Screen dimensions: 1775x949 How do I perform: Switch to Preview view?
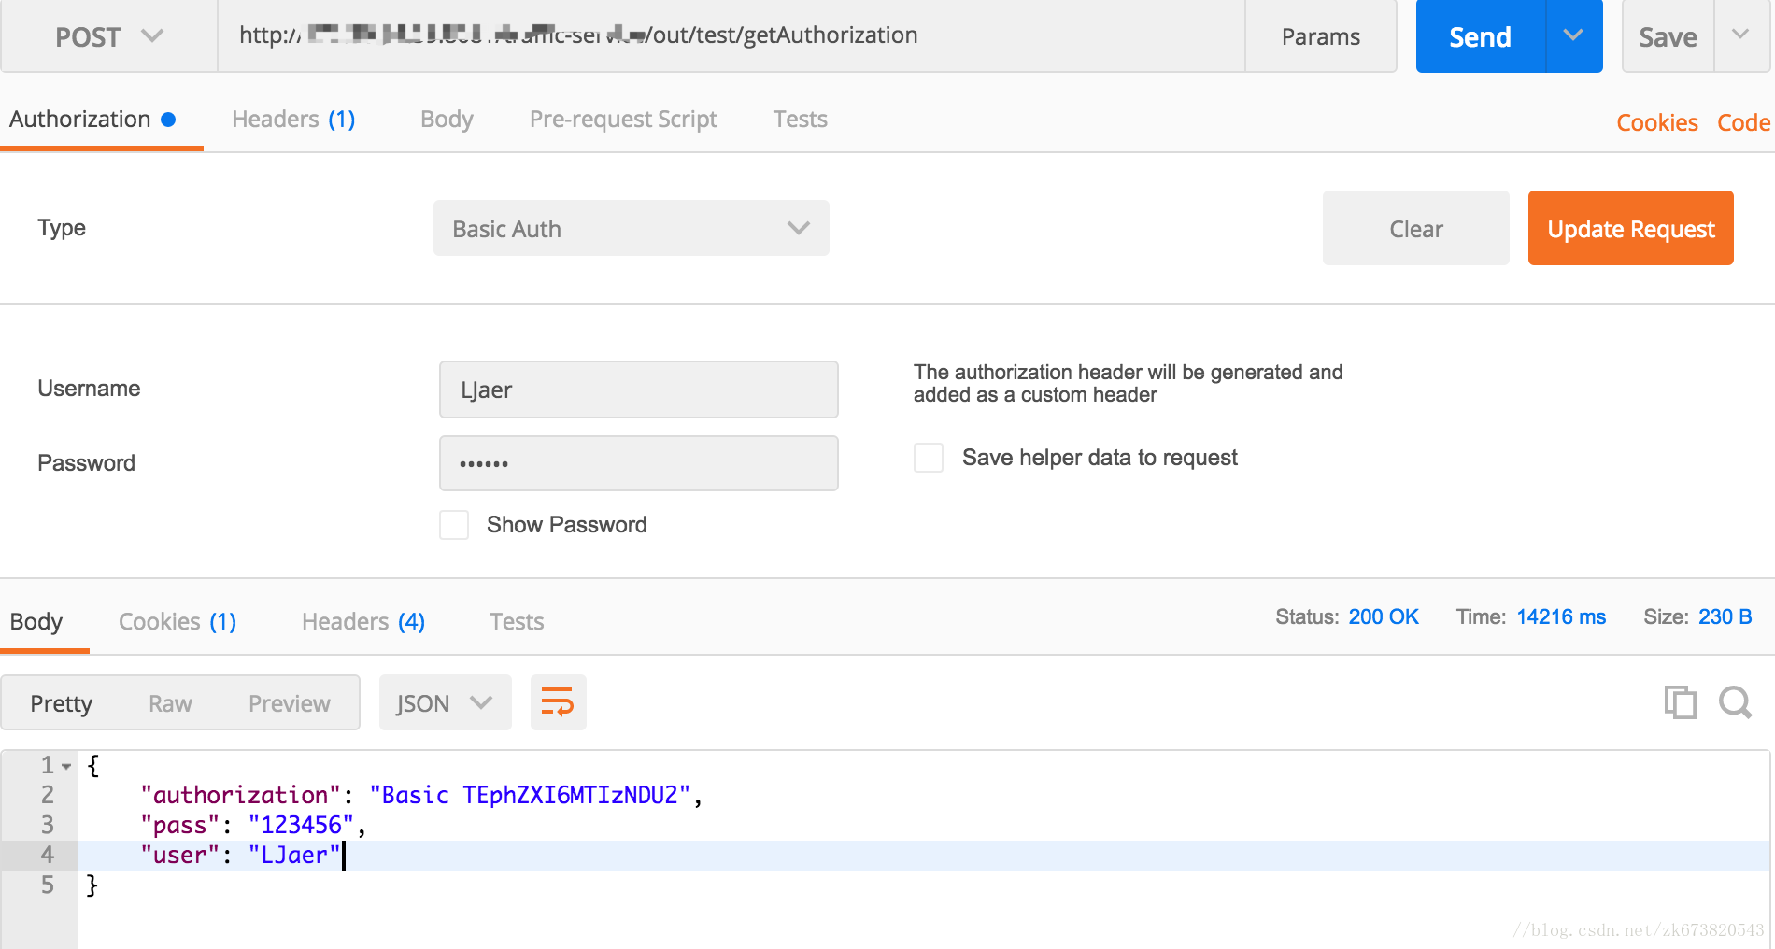click(290, 703)
